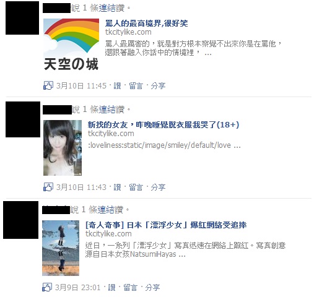Click thumbs-up icon on 3月10日 11:45 post

pos(48,85)
